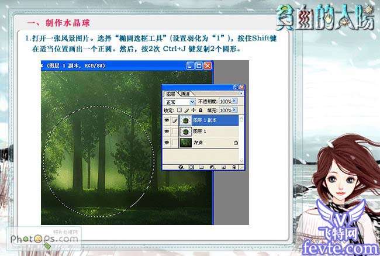Click the 飞特网 logo text

tap(337, 233)
